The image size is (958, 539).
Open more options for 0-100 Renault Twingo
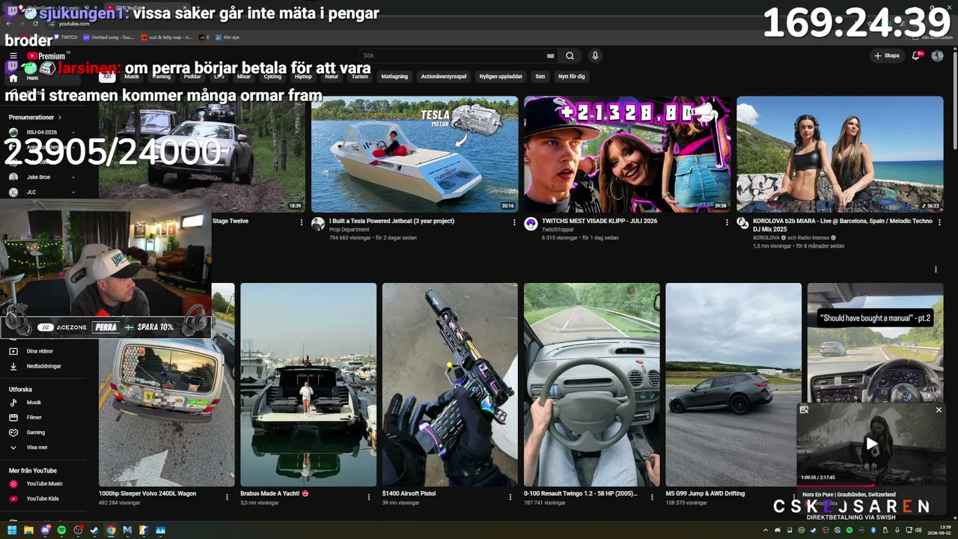click(652, 497)
